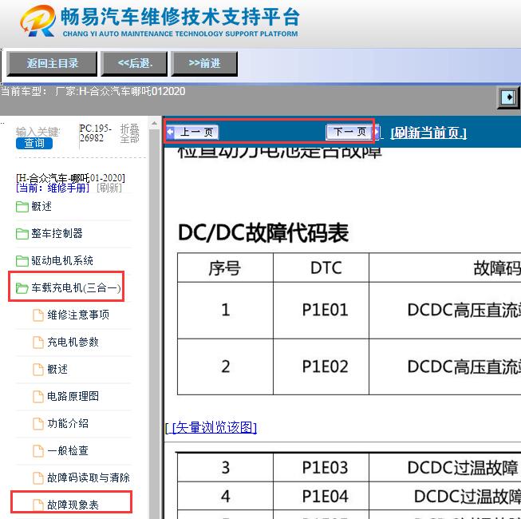Click the platform logo icon
Image resolution: width=521 pixels, height=519 pixels.
point(38,21)
